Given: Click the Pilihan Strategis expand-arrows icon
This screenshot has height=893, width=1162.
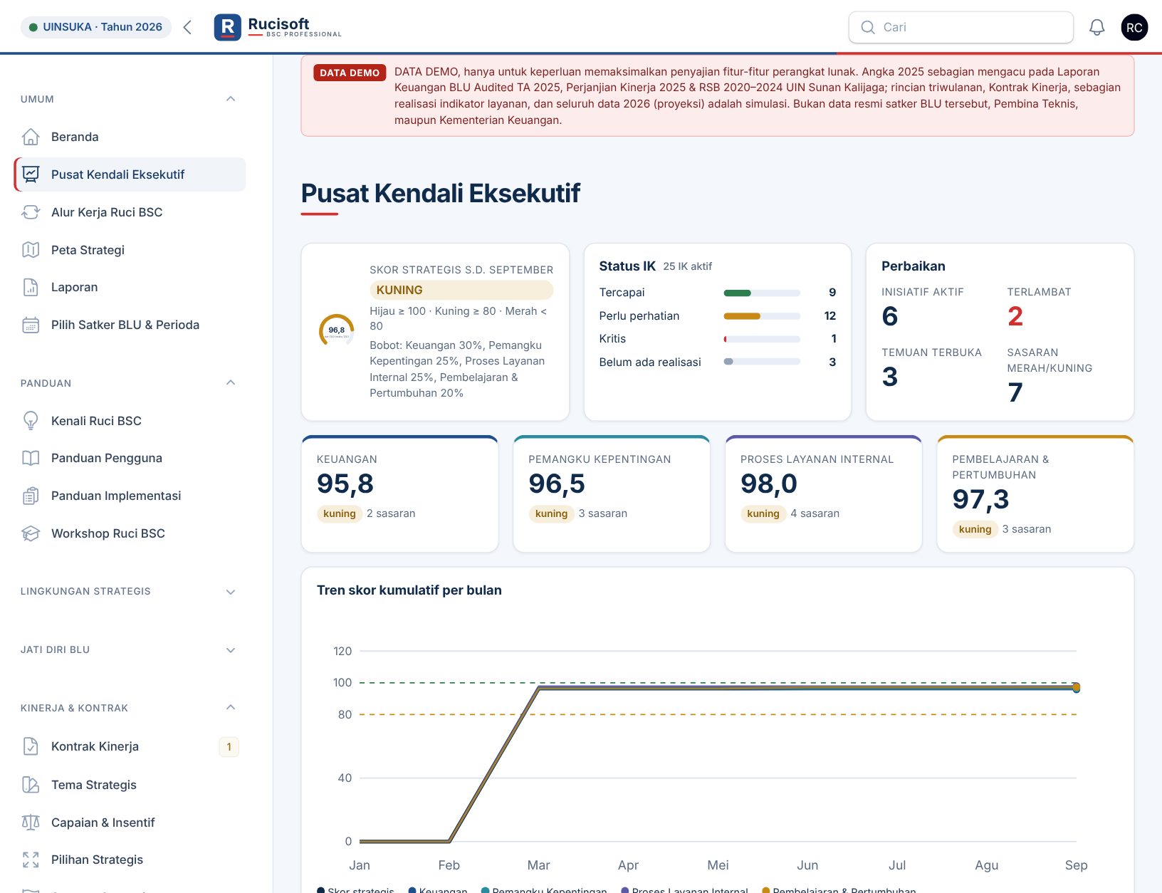Looking at the screenshot, I should [31, 860].
